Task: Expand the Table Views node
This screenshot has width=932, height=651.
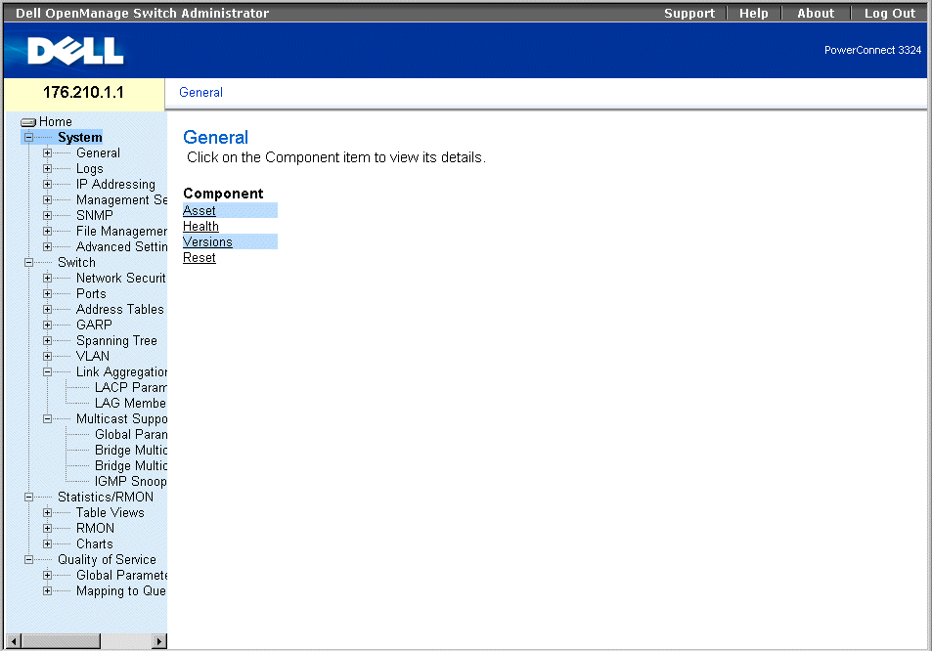Action: coord(47,512)
